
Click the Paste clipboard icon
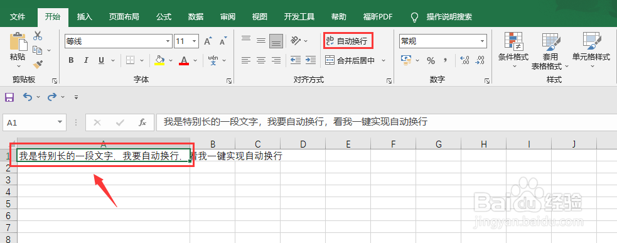[x=18, y=41]
